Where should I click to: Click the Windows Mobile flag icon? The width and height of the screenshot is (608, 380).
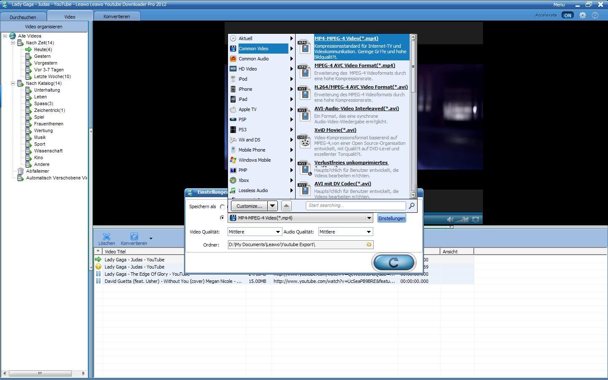(x=233, y=160)
